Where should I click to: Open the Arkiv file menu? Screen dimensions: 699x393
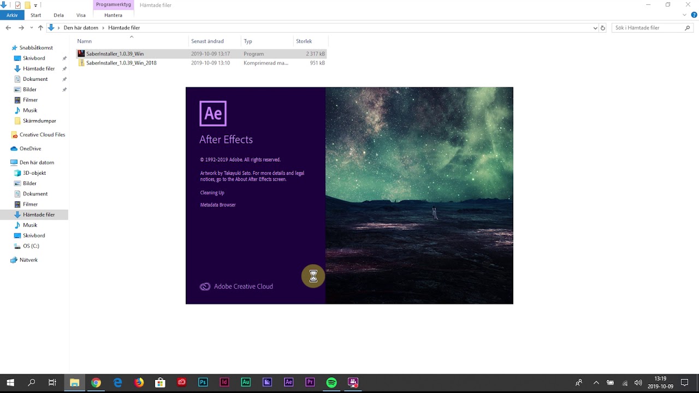12,15
